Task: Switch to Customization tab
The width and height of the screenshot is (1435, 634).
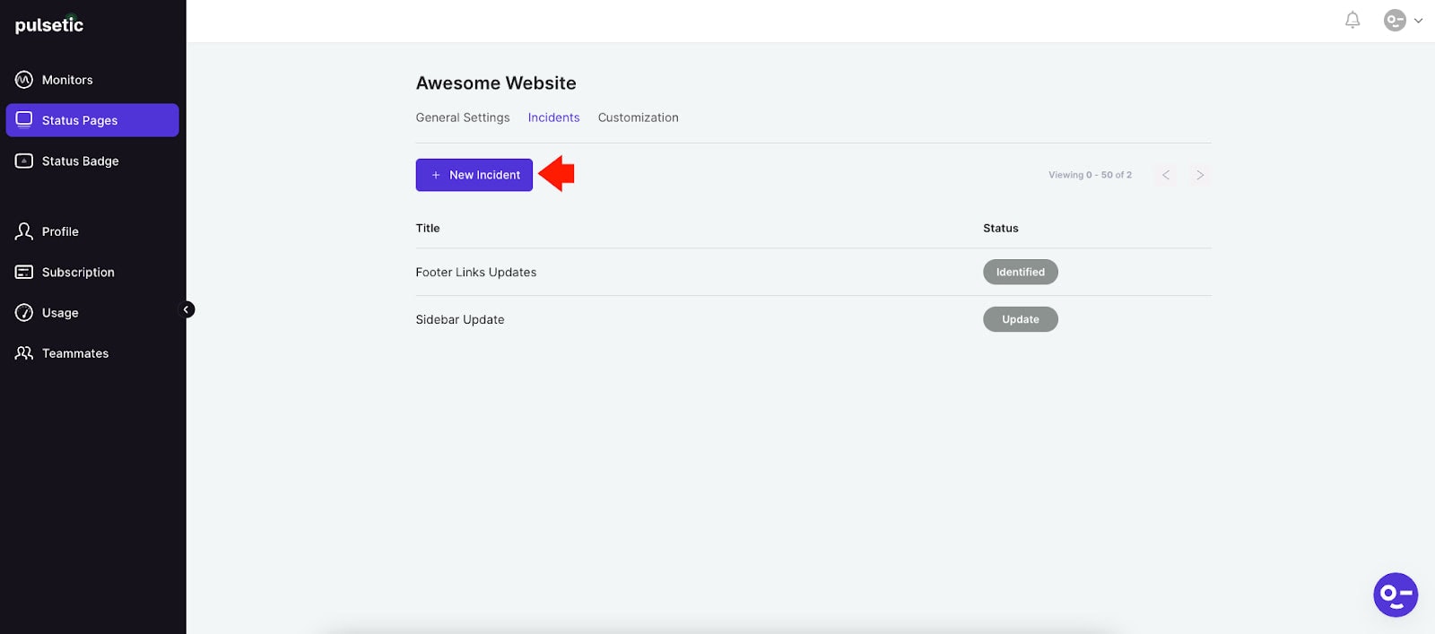Action: tap(639, 117)
